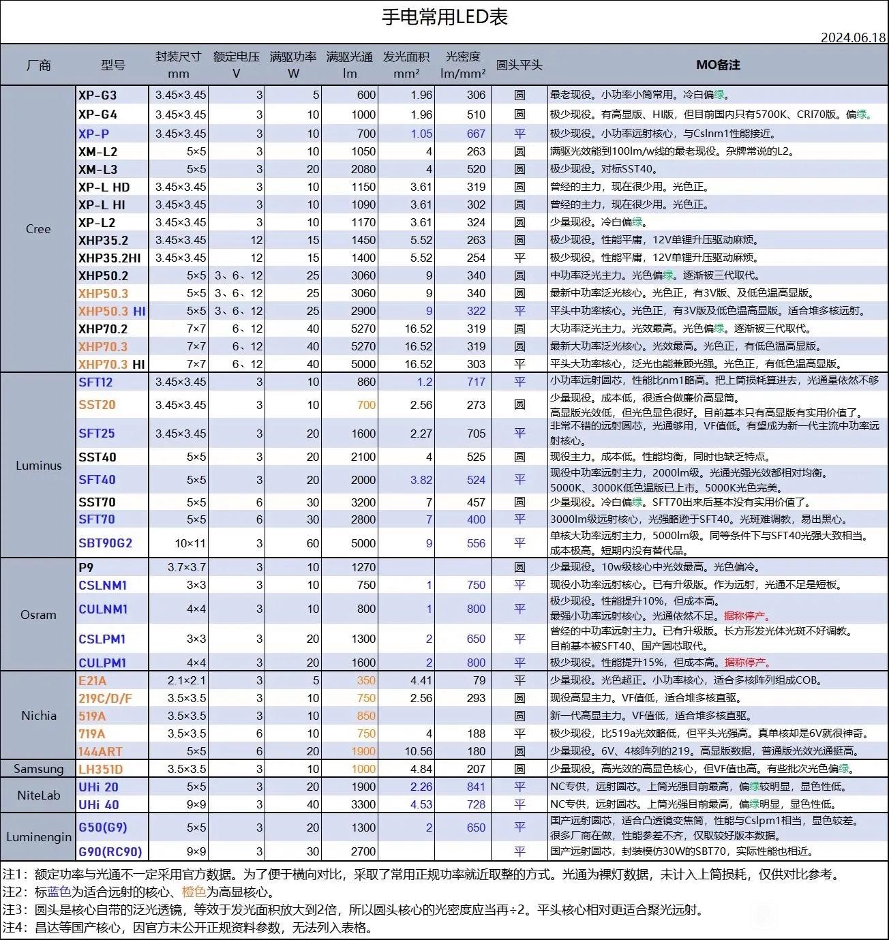Image resolution: width=889 pixels, height=940 pixels.
Task: Select the SST70 model cell
Action: (x=112, y=502)
